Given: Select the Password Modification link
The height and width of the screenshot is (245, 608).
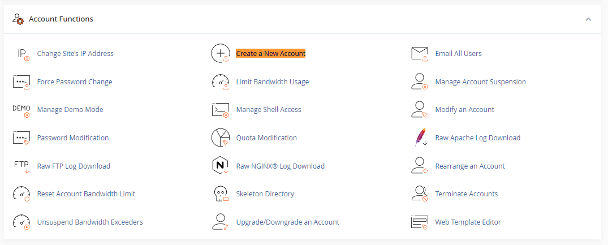Looking at the screenshot, I should pos(73,138).
